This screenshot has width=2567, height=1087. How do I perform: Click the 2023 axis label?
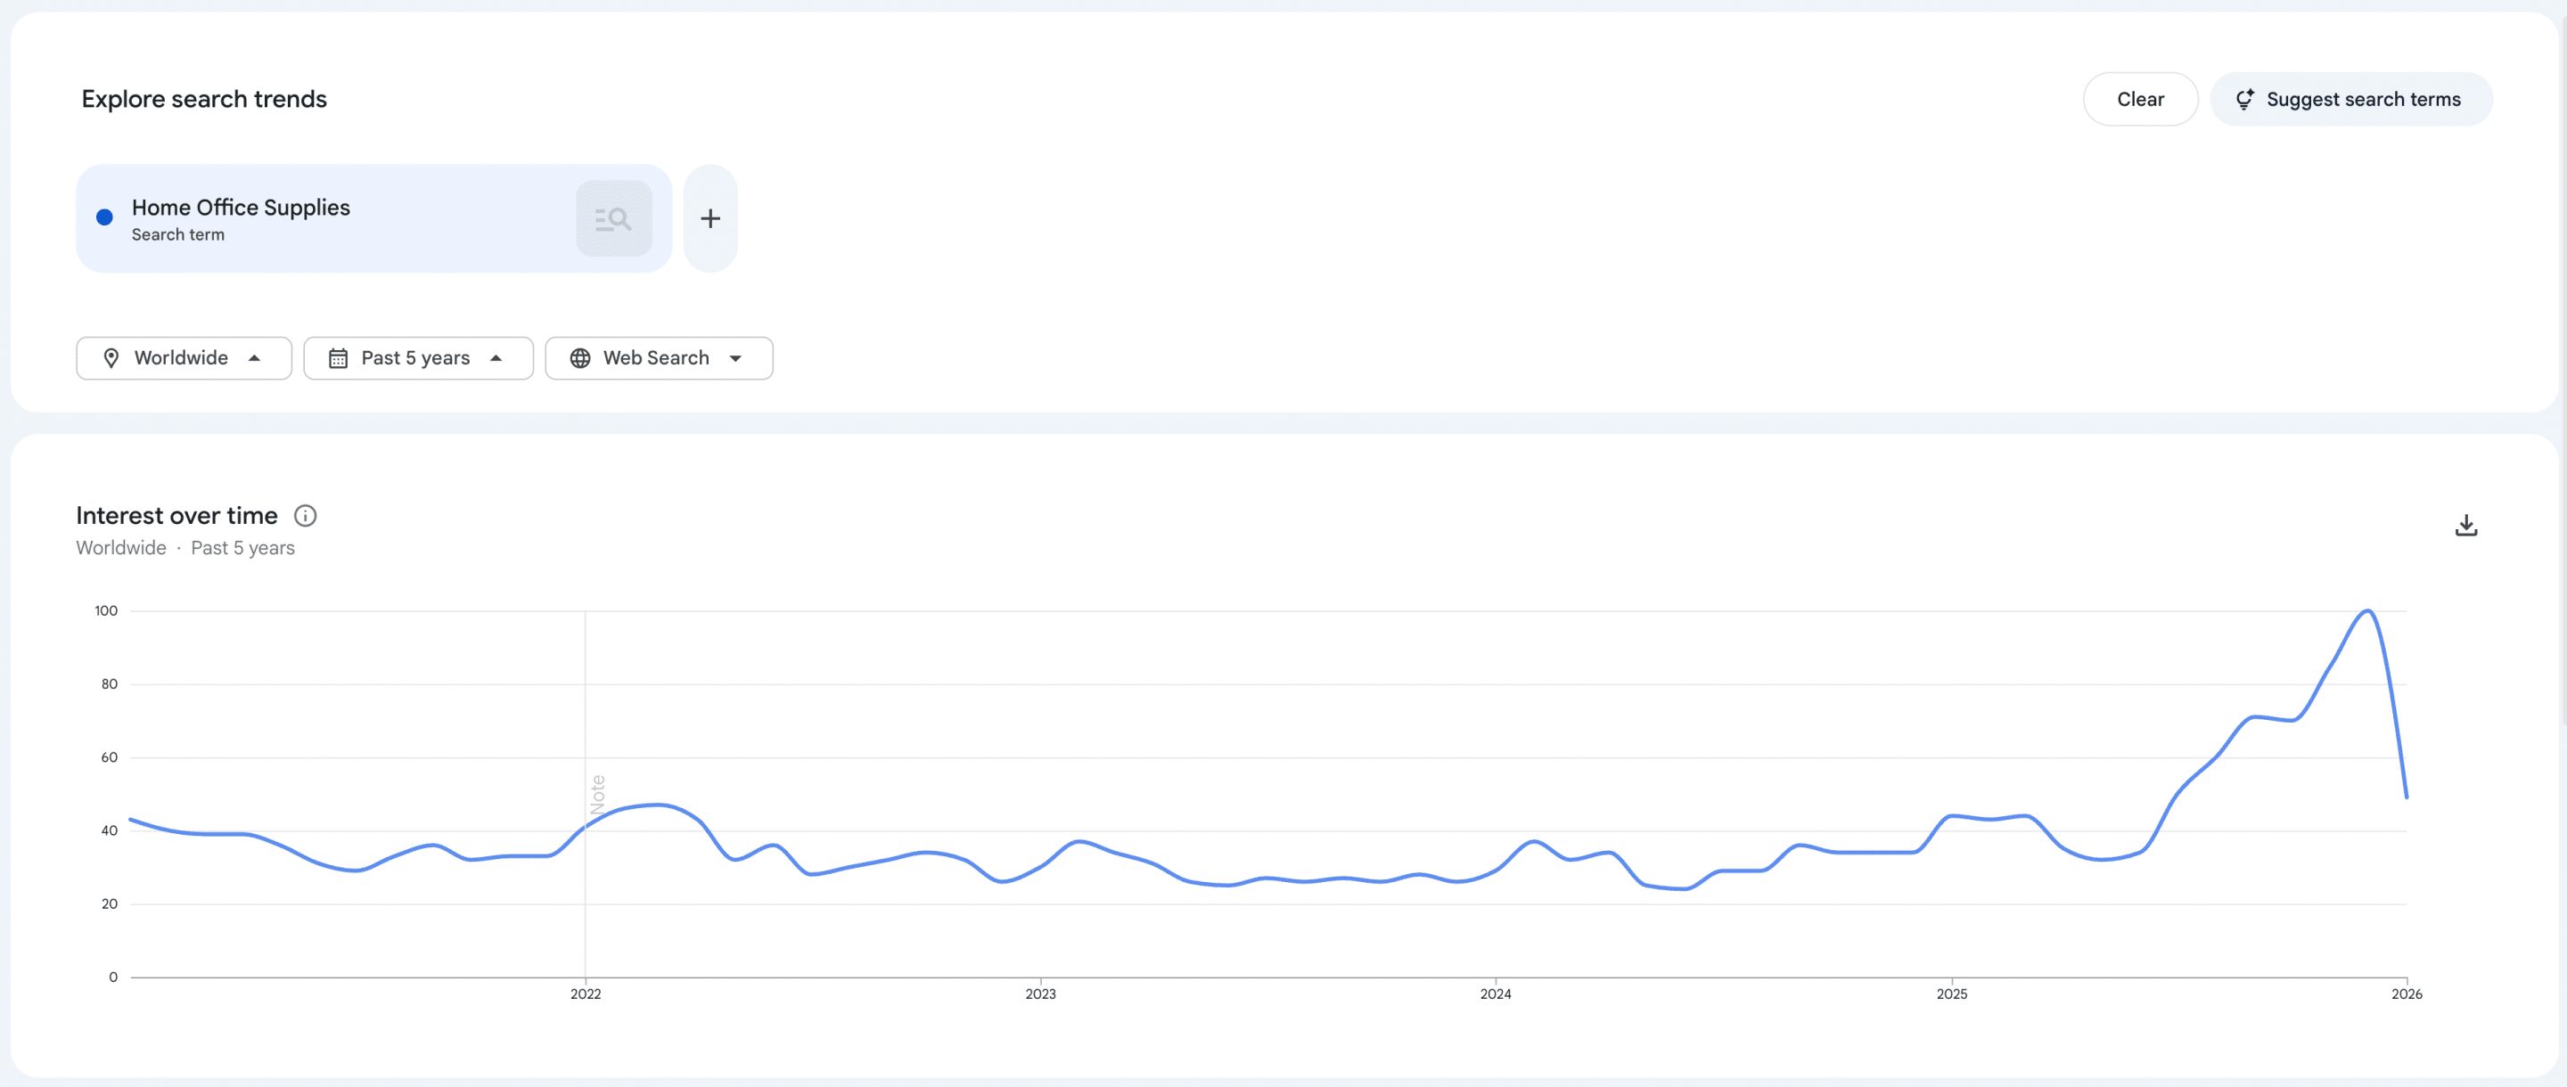(1039, 993)
